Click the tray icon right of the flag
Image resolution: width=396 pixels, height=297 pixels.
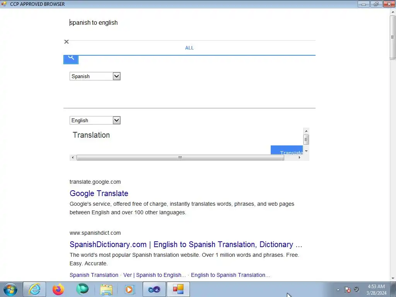click(356, 289)
